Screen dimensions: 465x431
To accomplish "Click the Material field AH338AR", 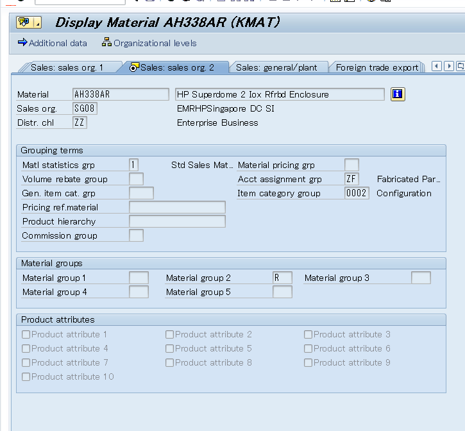I will point(121,94).
